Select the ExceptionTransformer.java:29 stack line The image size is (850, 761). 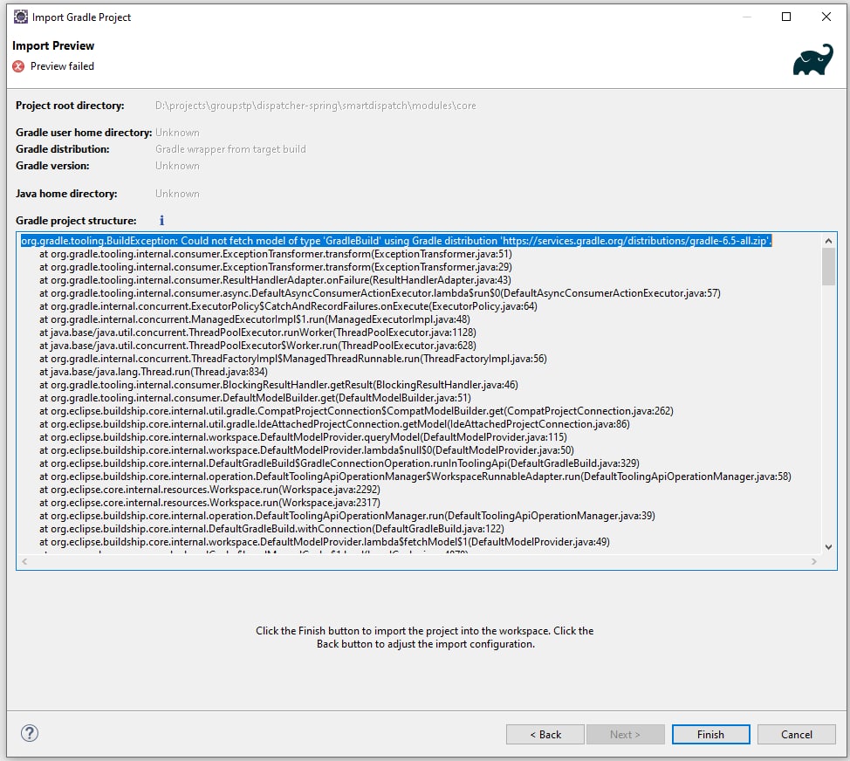276,267
